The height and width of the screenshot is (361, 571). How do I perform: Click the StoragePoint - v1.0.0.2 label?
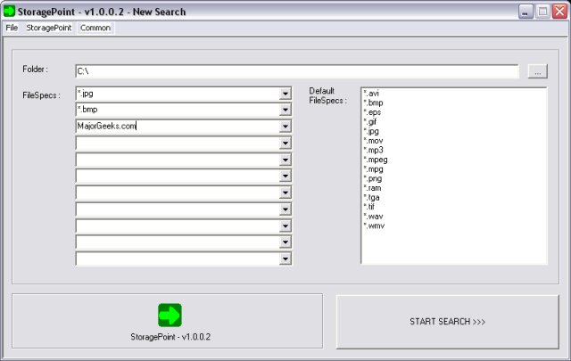pyautogui.click(x=170, y=337)
